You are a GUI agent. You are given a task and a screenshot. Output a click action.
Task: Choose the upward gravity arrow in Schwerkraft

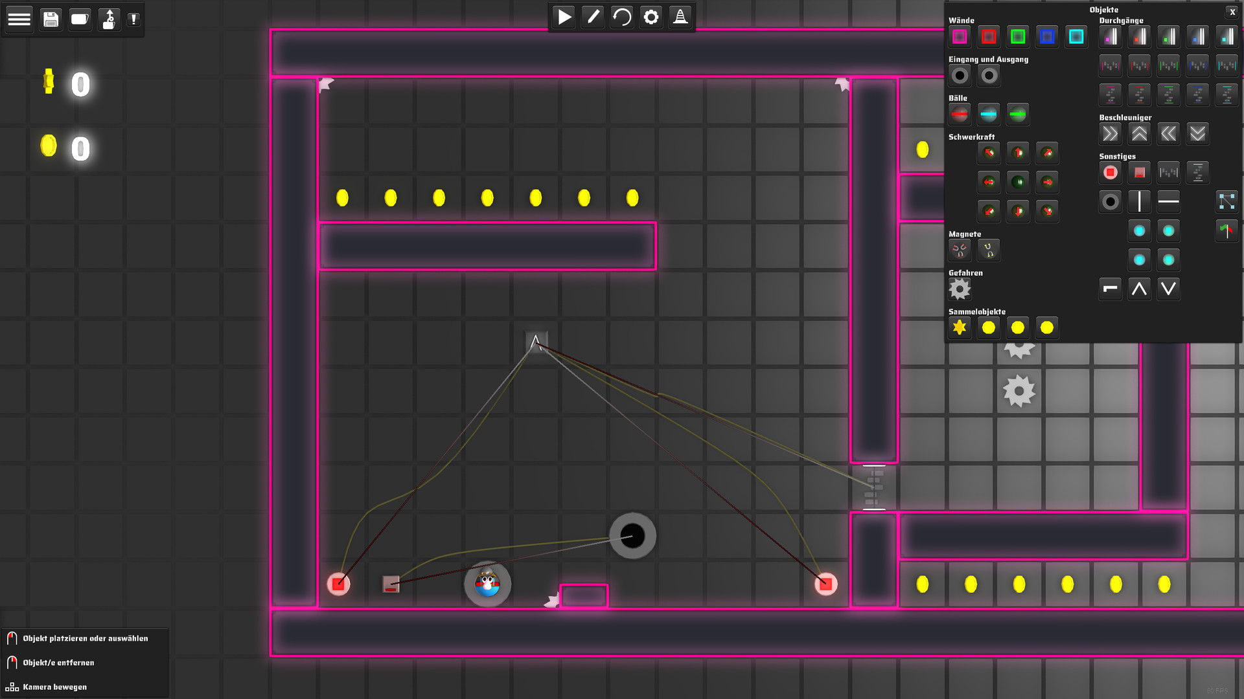(x=1018, y=153)
